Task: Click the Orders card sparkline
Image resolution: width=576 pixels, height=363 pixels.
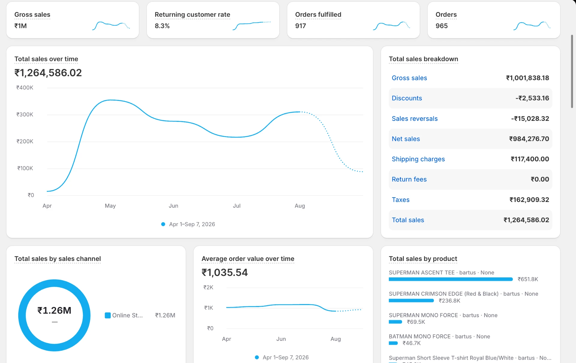Action: point(532,26)
